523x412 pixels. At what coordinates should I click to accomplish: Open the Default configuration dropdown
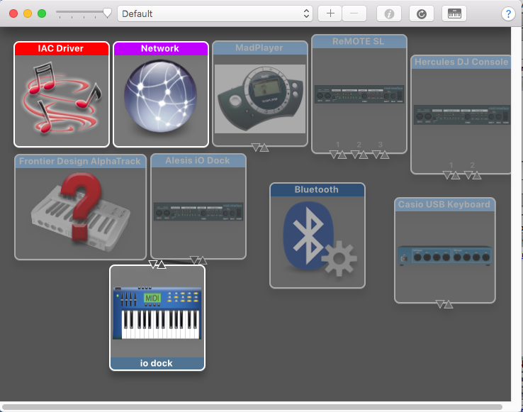click(215, 13)
